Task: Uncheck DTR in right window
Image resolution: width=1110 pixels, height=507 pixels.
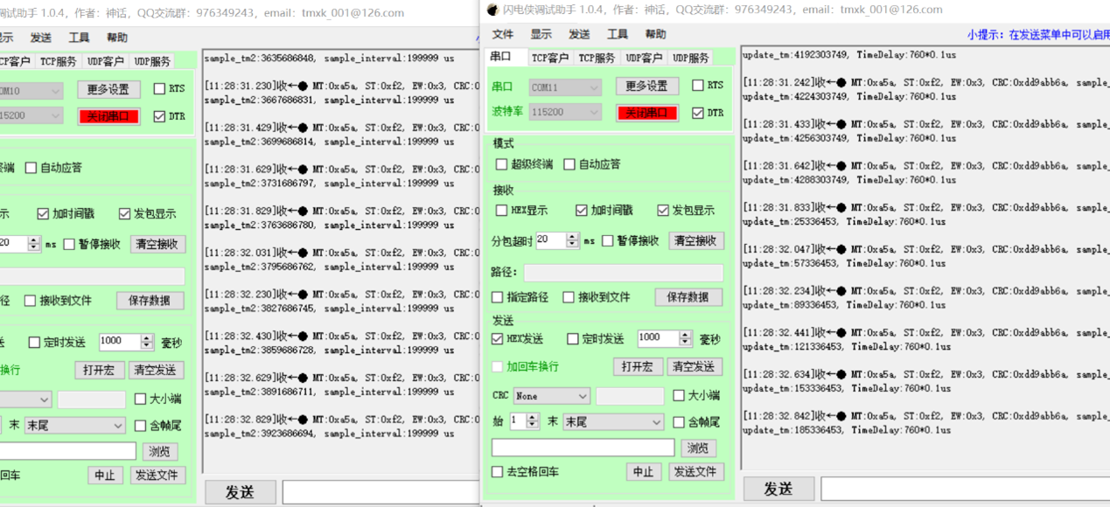Action: coord(698,113)
